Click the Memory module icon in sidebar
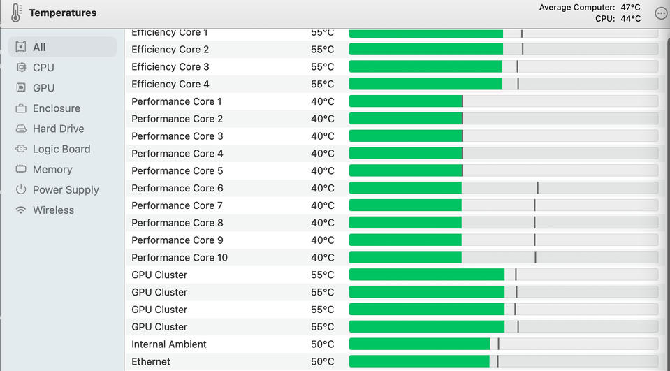 (x=21, y=169)
